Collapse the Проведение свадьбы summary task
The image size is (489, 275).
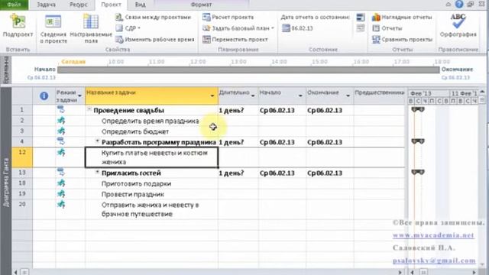[x=89, y=109]
